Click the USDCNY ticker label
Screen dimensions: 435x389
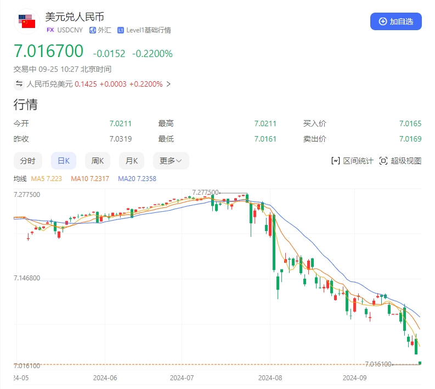[70, 30]
